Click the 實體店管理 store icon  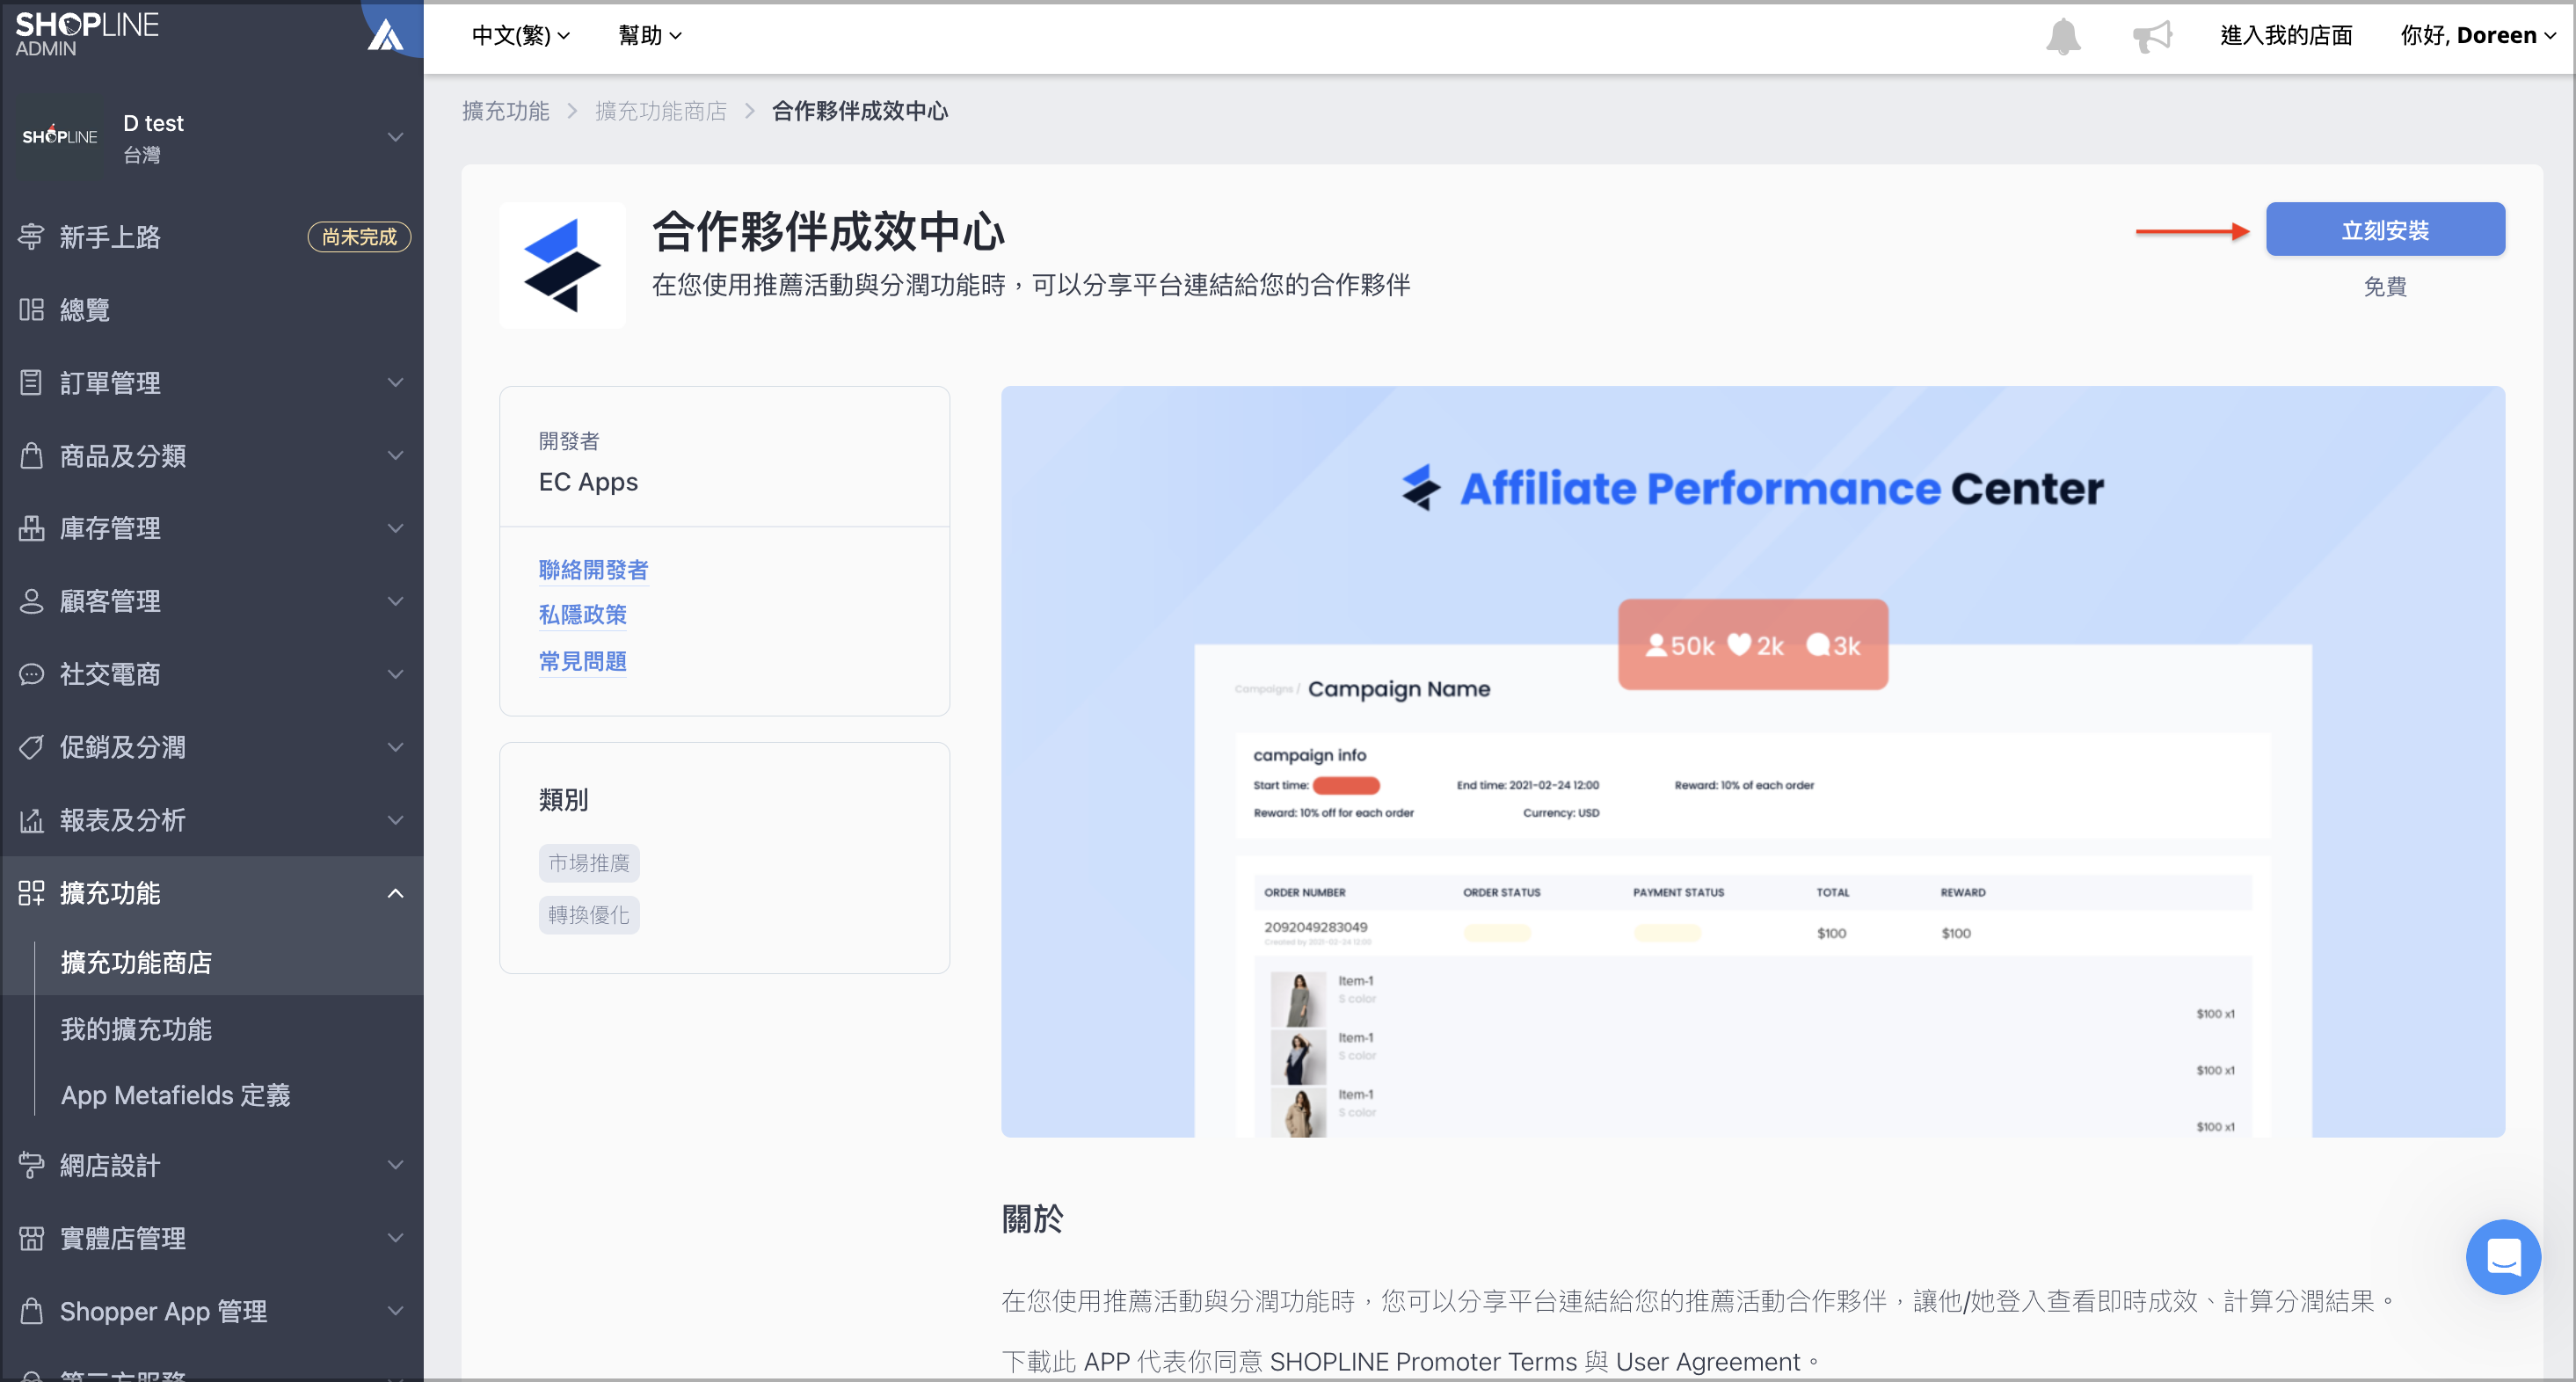click(31, 1238)
